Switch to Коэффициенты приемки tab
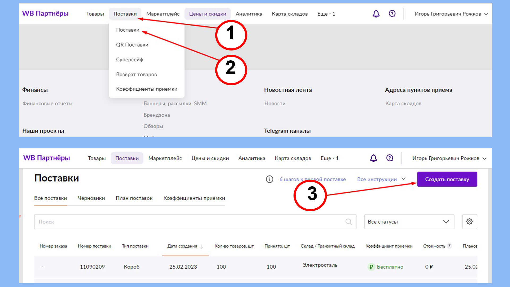The image size is (510, 287). point(194,198)
